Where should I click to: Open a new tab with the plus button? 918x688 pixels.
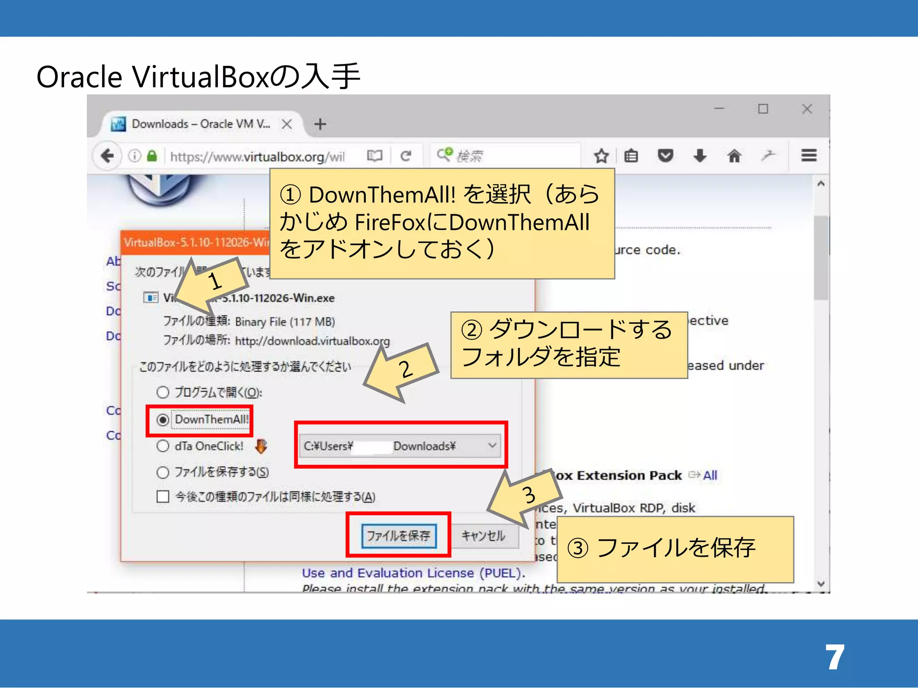(320, 124)
